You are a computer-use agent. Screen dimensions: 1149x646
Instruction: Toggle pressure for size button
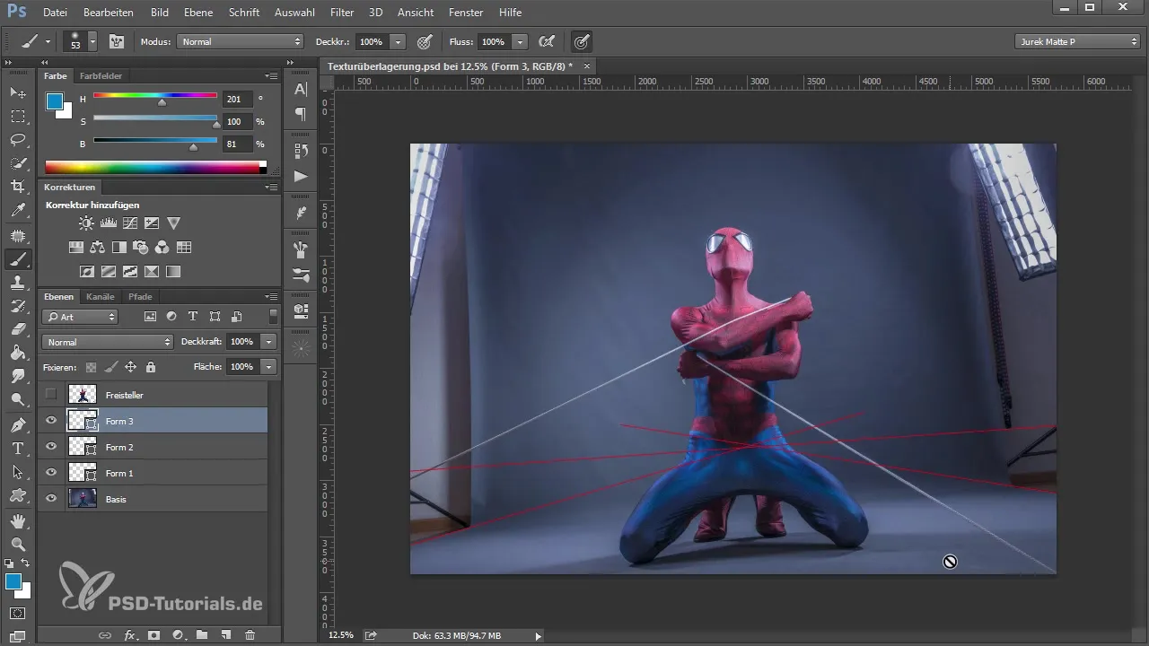pyautogui.click(x=582, y=41)
